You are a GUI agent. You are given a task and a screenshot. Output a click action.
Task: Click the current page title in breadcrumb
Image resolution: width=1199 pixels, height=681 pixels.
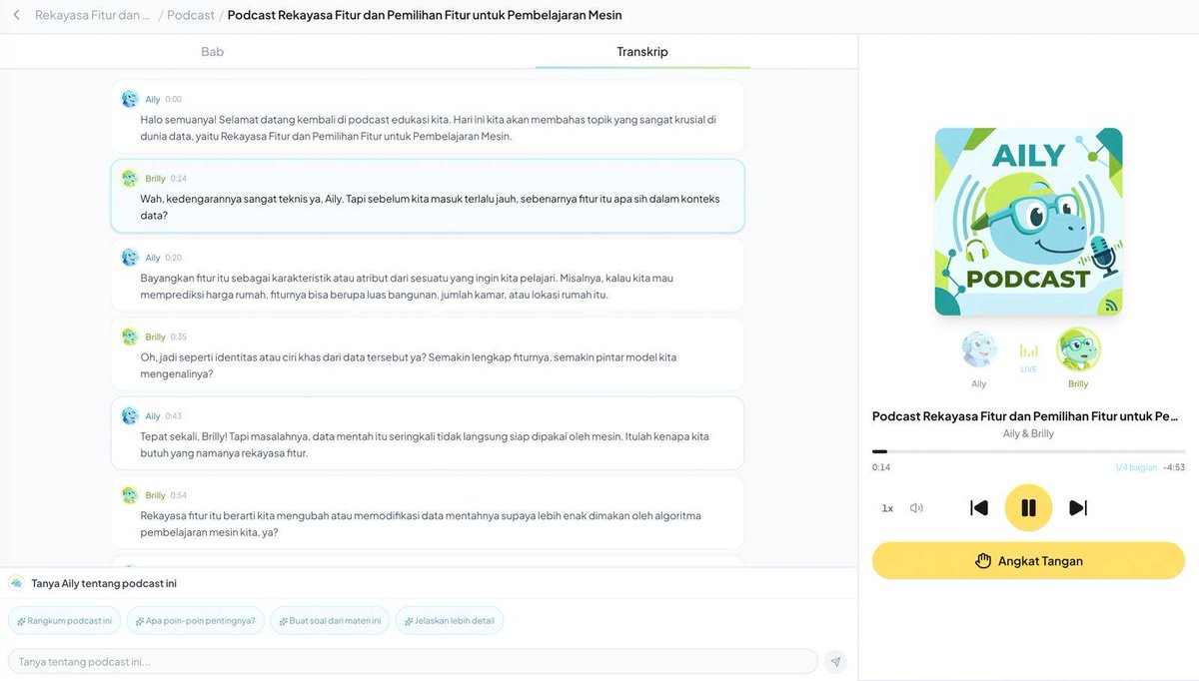425,15
